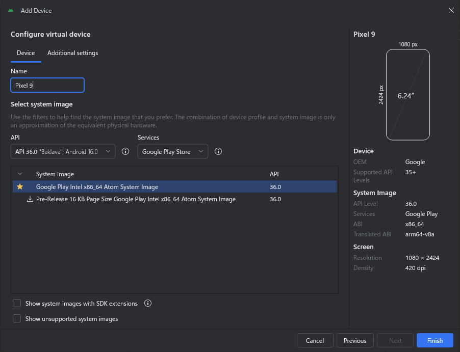
Task: Click the device Name input field
Action: 47,85
